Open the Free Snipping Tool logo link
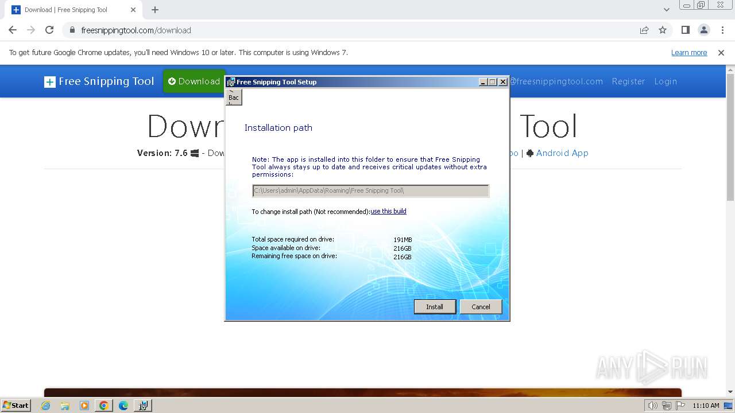 pyautogui.click(x=99, y=81)
